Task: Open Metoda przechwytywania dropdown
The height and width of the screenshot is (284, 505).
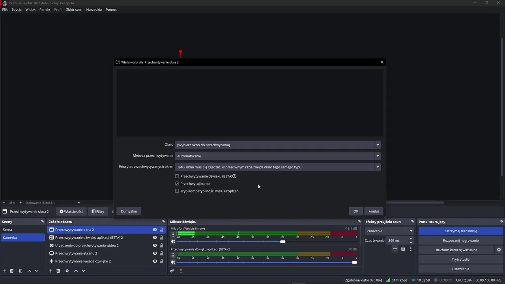Action: click(278, 156)
